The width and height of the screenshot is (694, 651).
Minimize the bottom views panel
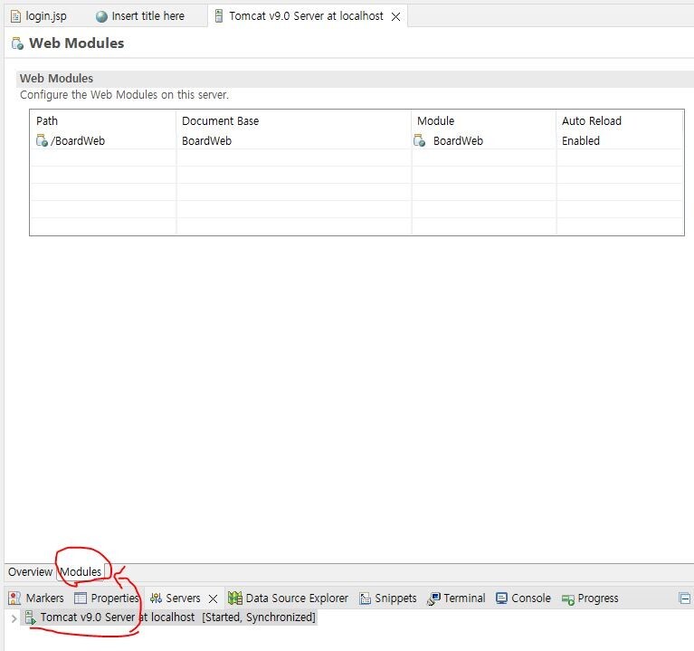tap(684, 598)
